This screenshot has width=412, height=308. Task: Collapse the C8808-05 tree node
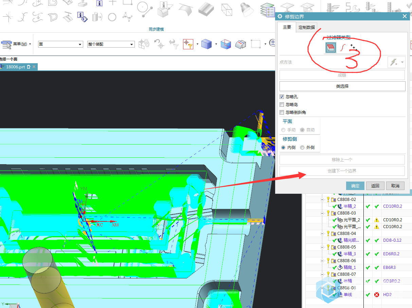(322, 247)
